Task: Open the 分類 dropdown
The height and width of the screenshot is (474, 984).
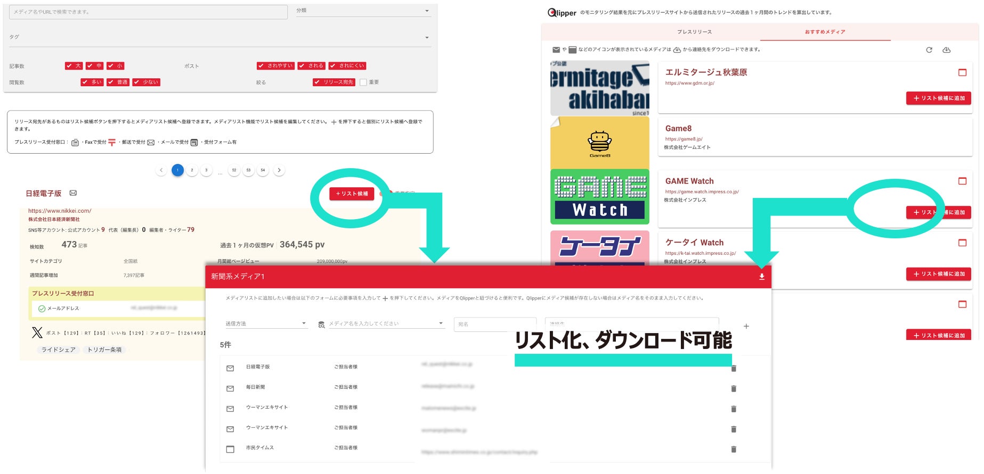Action: [x=363, y=11]
